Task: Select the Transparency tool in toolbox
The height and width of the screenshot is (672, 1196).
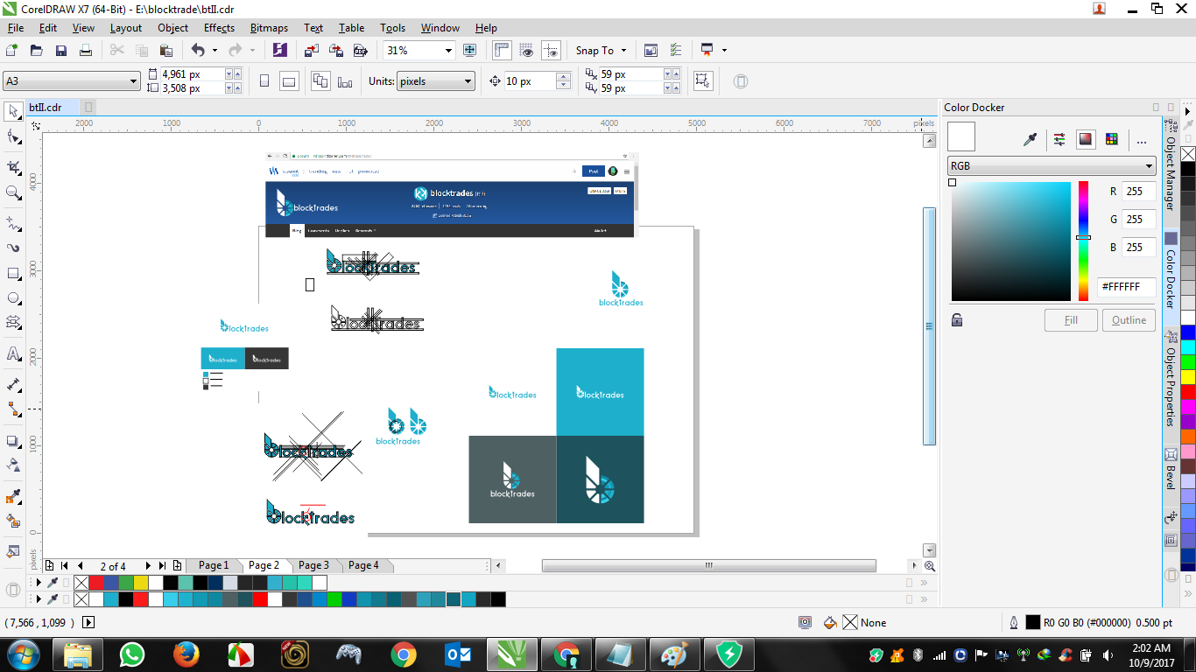Action: pos(13,465)
